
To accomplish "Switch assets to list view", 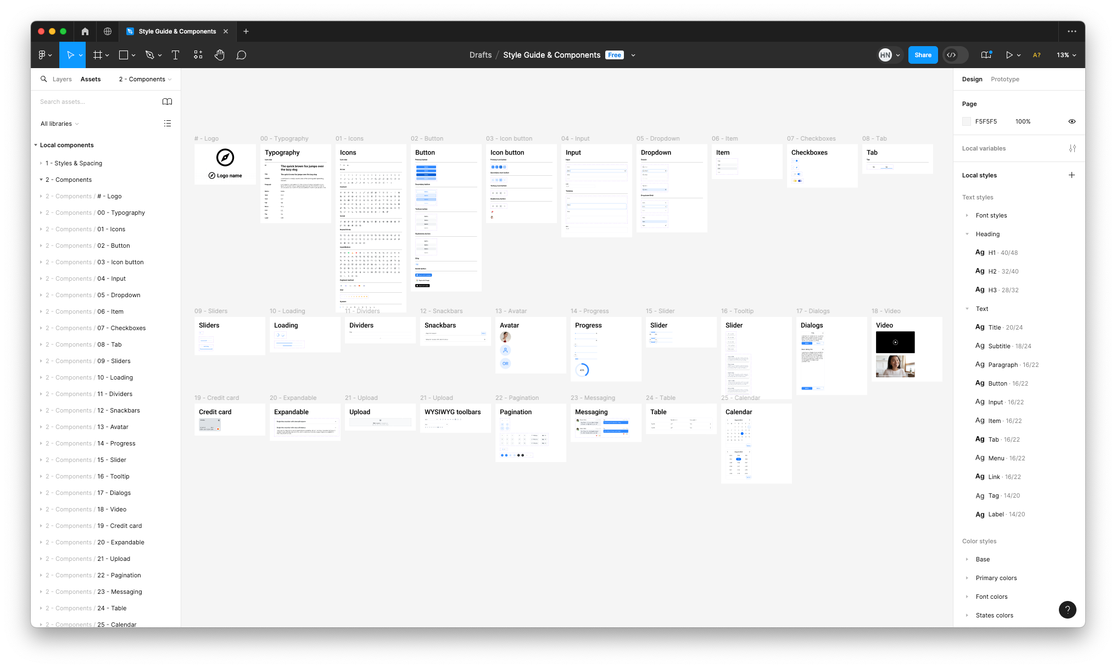I will click(x=168, y=124).
